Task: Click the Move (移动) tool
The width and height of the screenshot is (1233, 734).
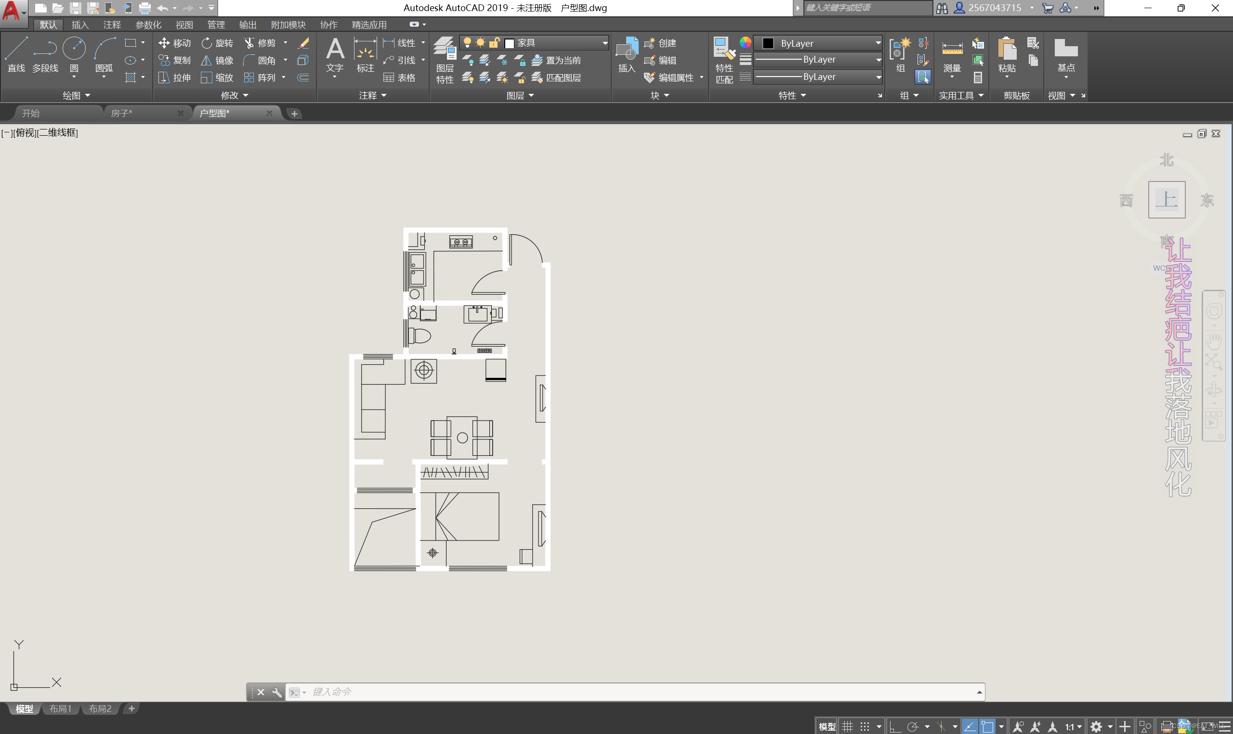Action: (175, 43)
